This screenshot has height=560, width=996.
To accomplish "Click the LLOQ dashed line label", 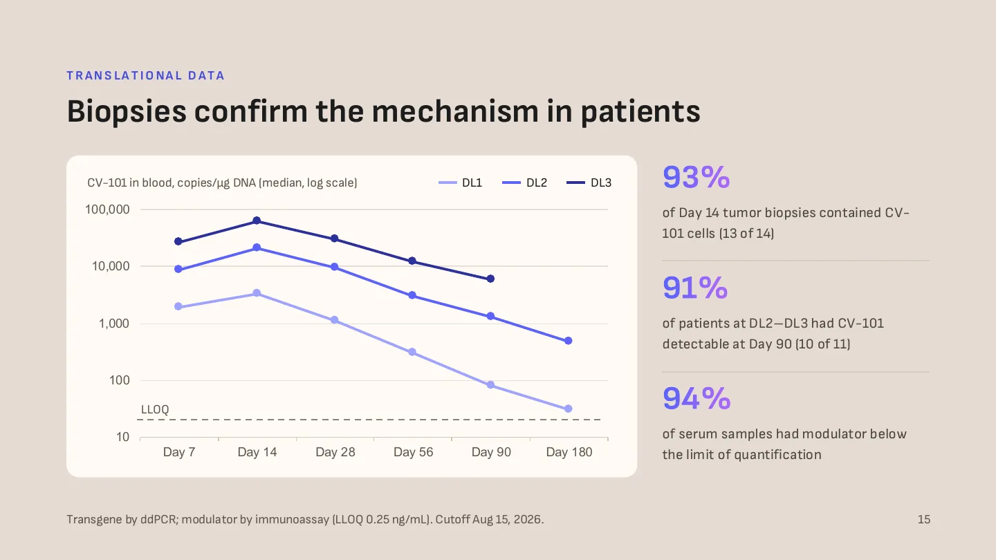I will pos(155,409).
